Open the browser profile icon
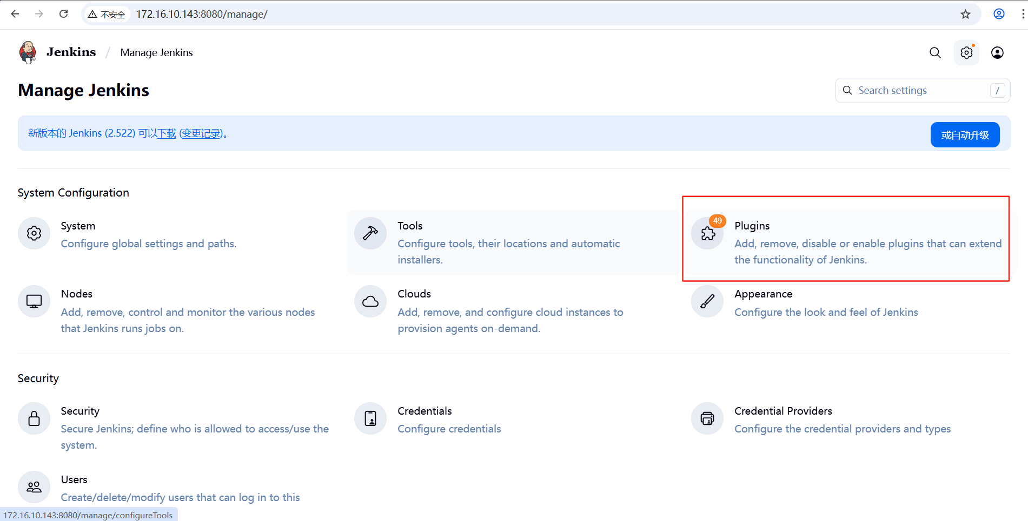Viewport: 1028px width, 521px height. (x=999, y=14)
